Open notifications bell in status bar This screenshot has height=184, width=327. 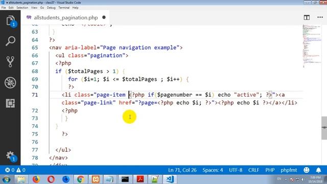[318, 170]
